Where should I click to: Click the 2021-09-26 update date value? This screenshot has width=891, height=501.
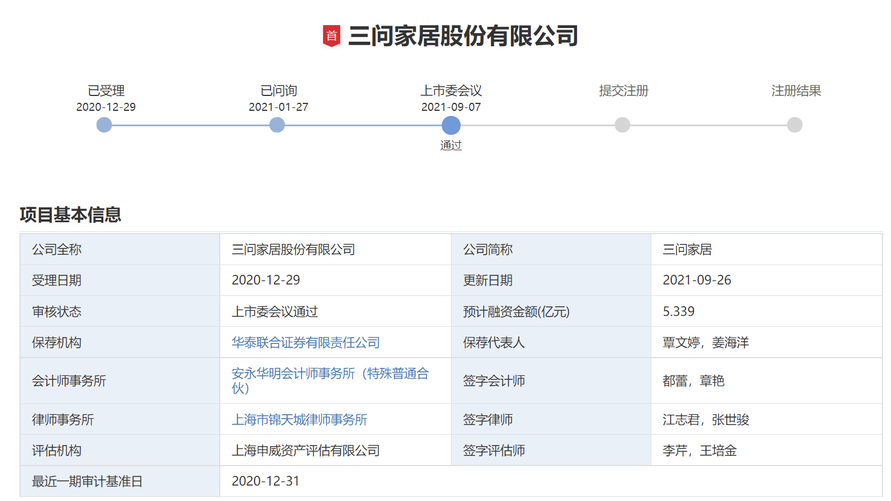pos(697,280)
